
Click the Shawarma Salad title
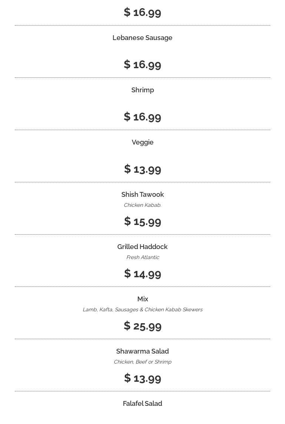[x=142, y=351]
